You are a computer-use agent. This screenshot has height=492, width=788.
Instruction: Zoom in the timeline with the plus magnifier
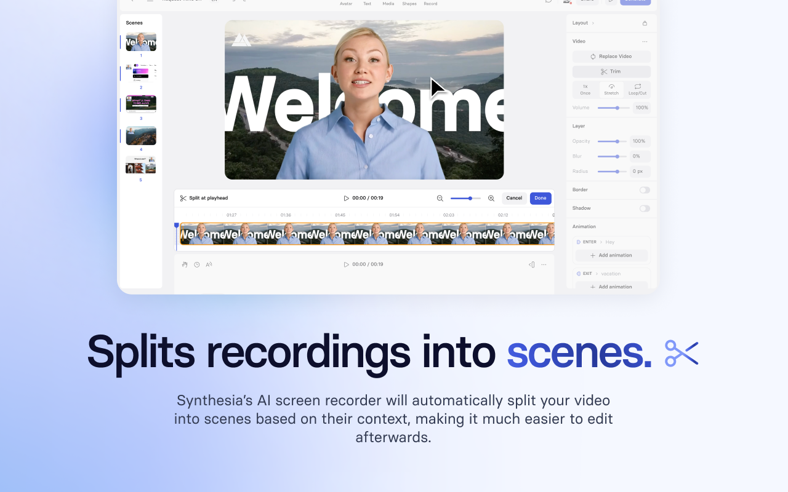(491, 198)
